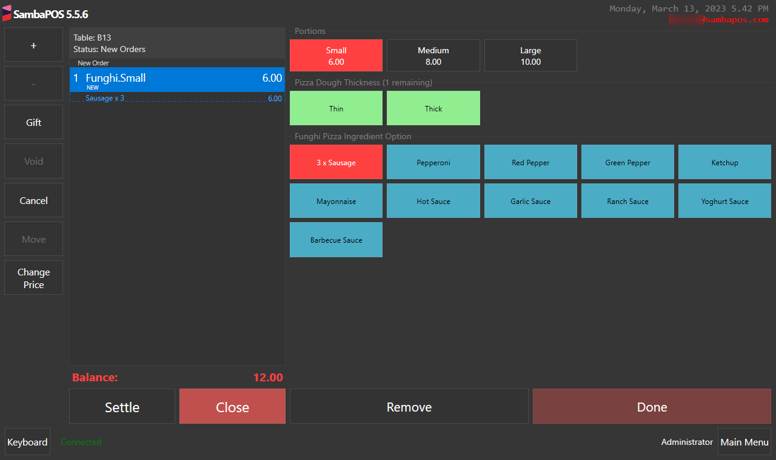This screenshot has width=776, height=460.
Task: Toggle the 3 x Sausage ingredient
Action: pyautogui.click(x=336, y=162)
